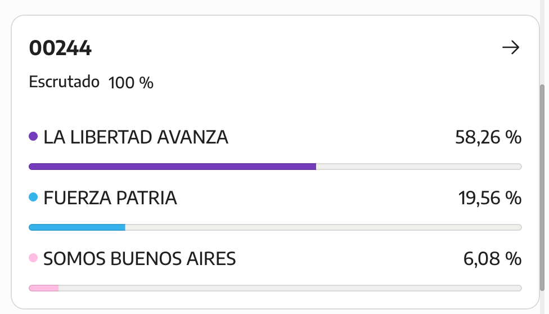The height and width of the screenshot is (314, 549).
Task: Click the 6,08 % percentage value
Action: (x=492, y=259)
